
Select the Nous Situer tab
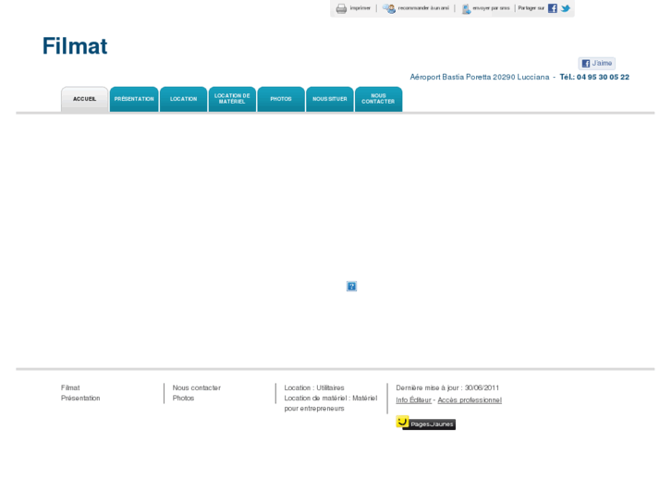click(x=330, y=99)
